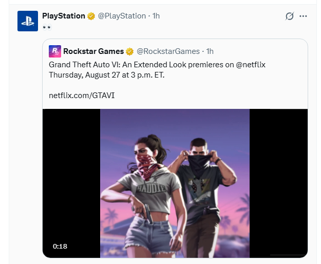Click the Thursday, August 27 announcement line
This screenshot has width=321, height=264.
pos(106,75)
